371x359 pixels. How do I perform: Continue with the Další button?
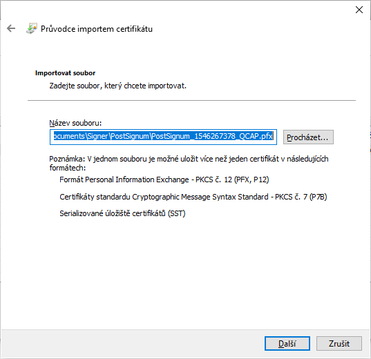click(287, 343)
